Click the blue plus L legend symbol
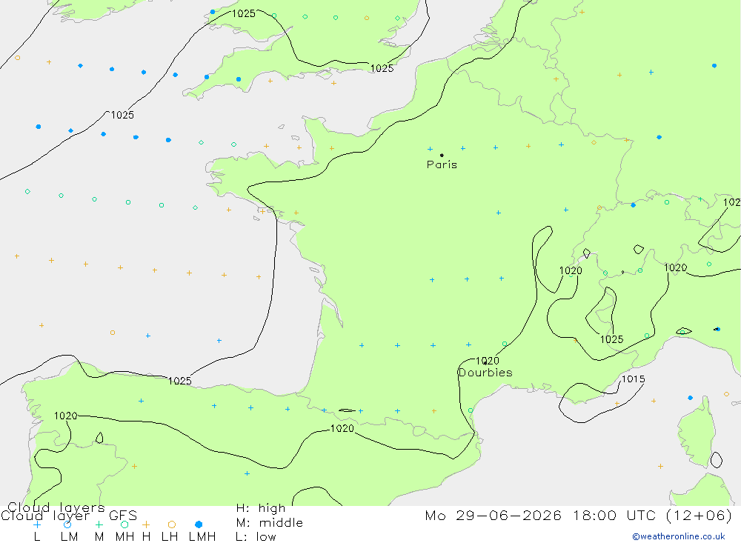Viewport: 741px width, 543px height. (37, 524)
